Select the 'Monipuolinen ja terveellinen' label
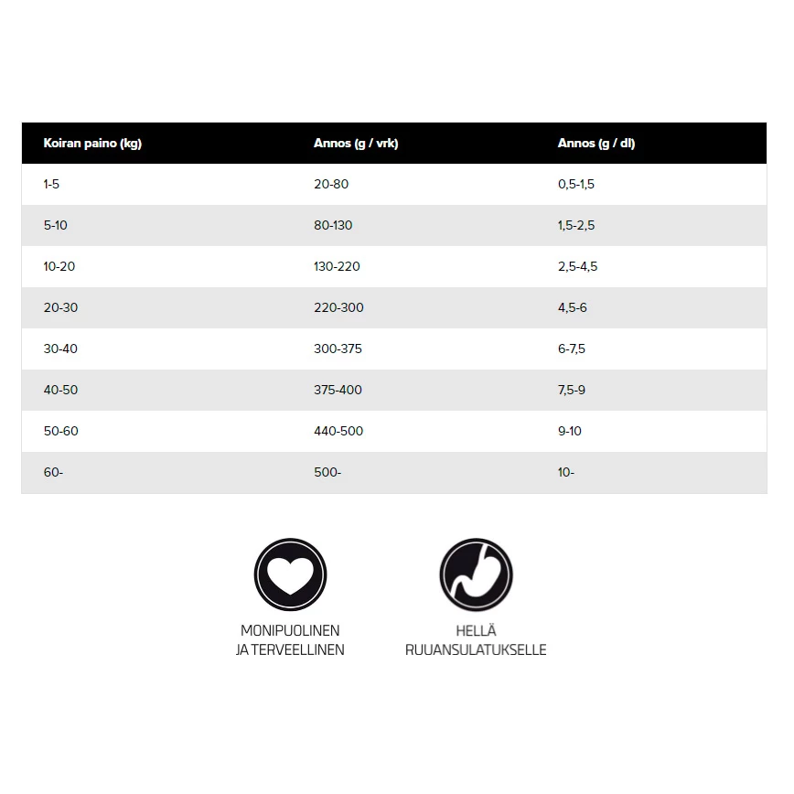The height and width of the screenshot is (794, 794). click(290, 640)
